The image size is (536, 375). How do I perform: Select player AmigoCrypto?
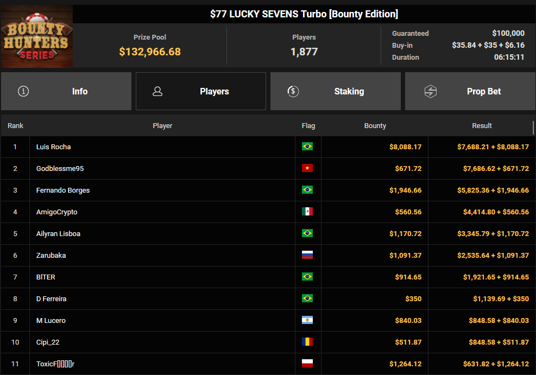click(56, 212)
